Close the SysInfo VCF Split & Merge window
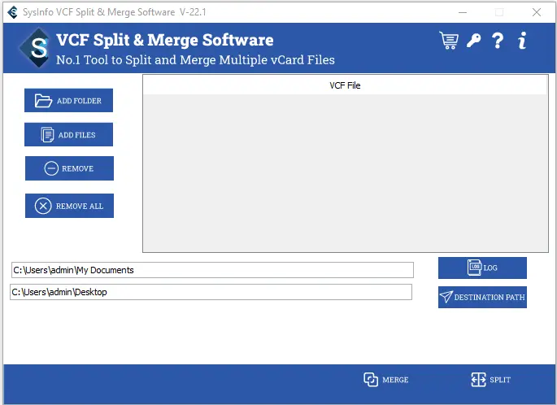557x405 pixels. pyautogui.click(x=537, y=12)
